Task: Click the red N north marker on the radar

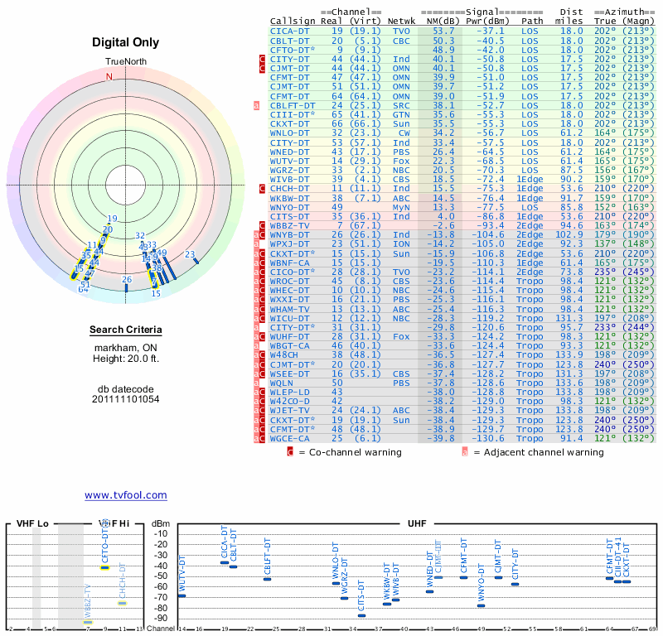Action: [108, 77]
